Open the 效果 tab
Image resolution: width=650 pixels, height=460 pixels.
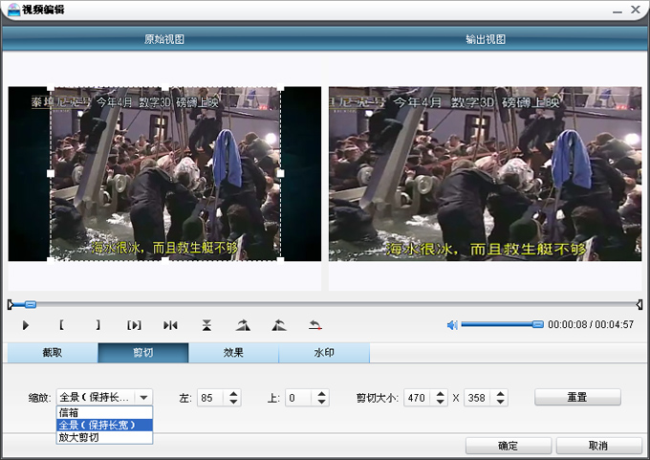point(233,353)
